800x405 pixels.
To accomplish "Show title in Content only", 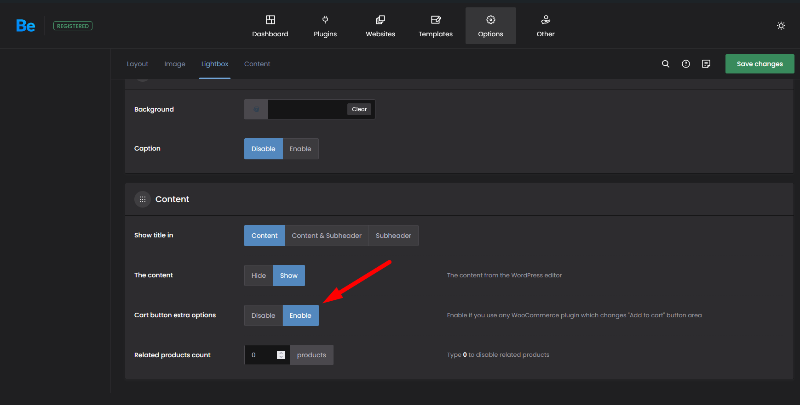I will tap(265, 236).
